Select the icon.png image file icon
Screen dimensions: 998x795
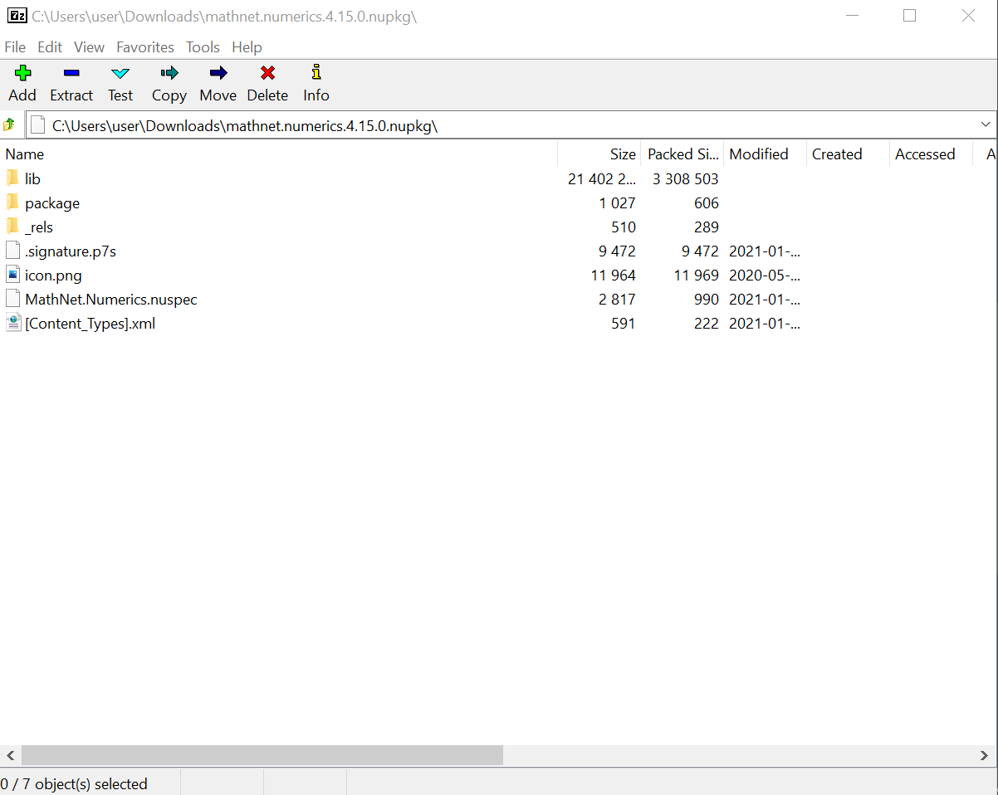(x=12, y=275)
